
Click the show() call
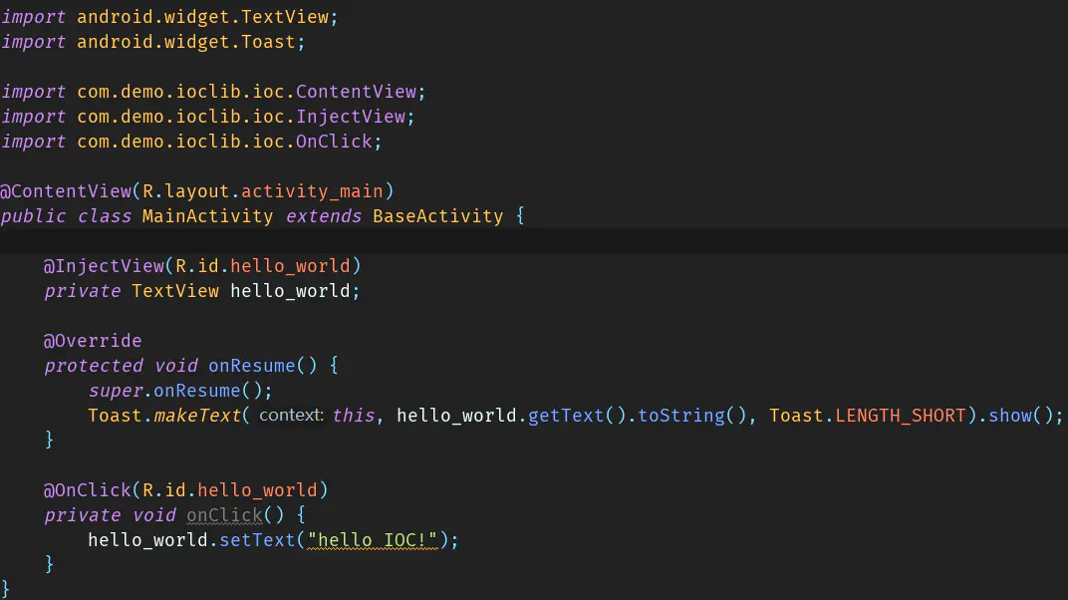[x=1021, y=416]
